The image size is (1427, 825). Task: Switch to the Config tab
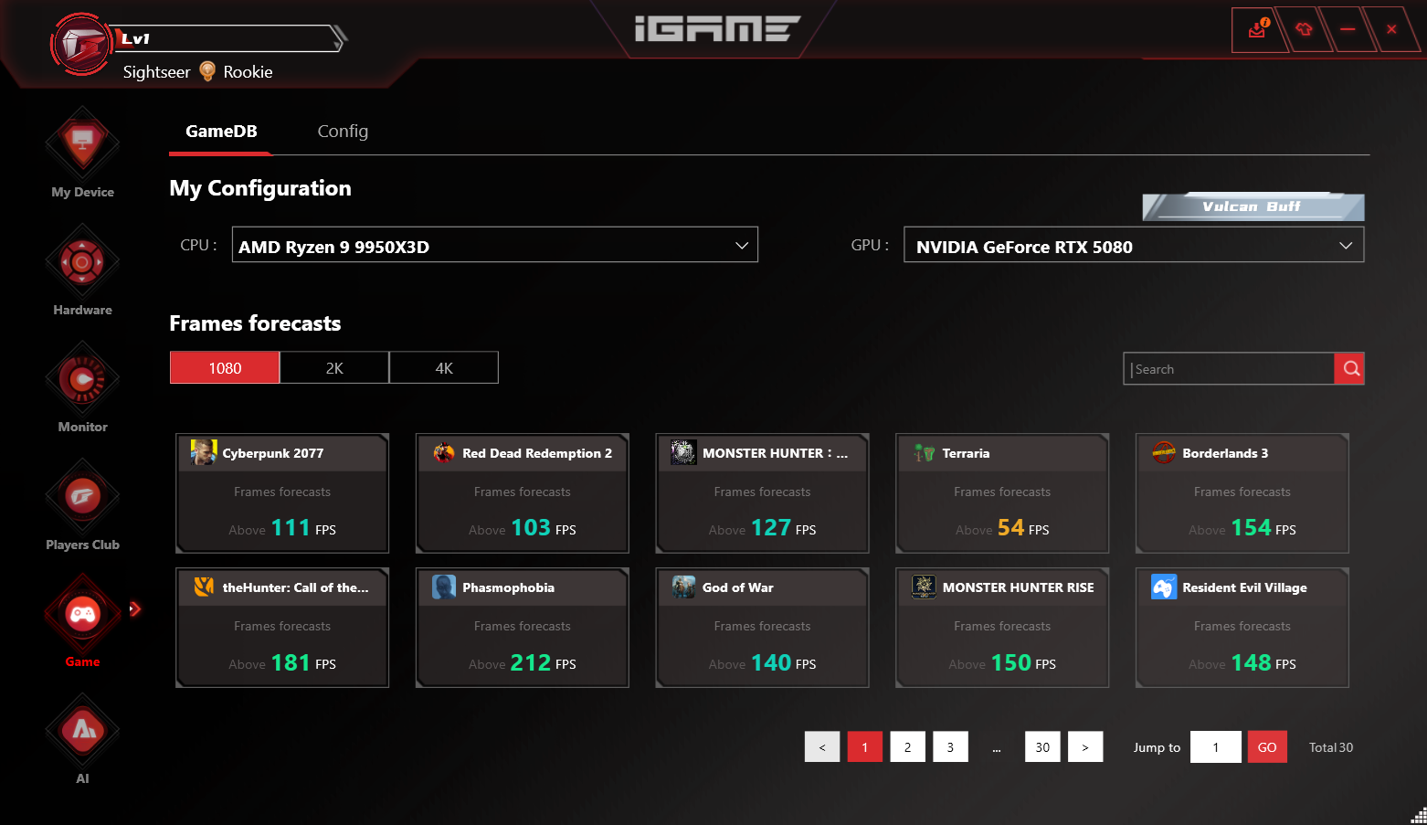coord(343,132)
